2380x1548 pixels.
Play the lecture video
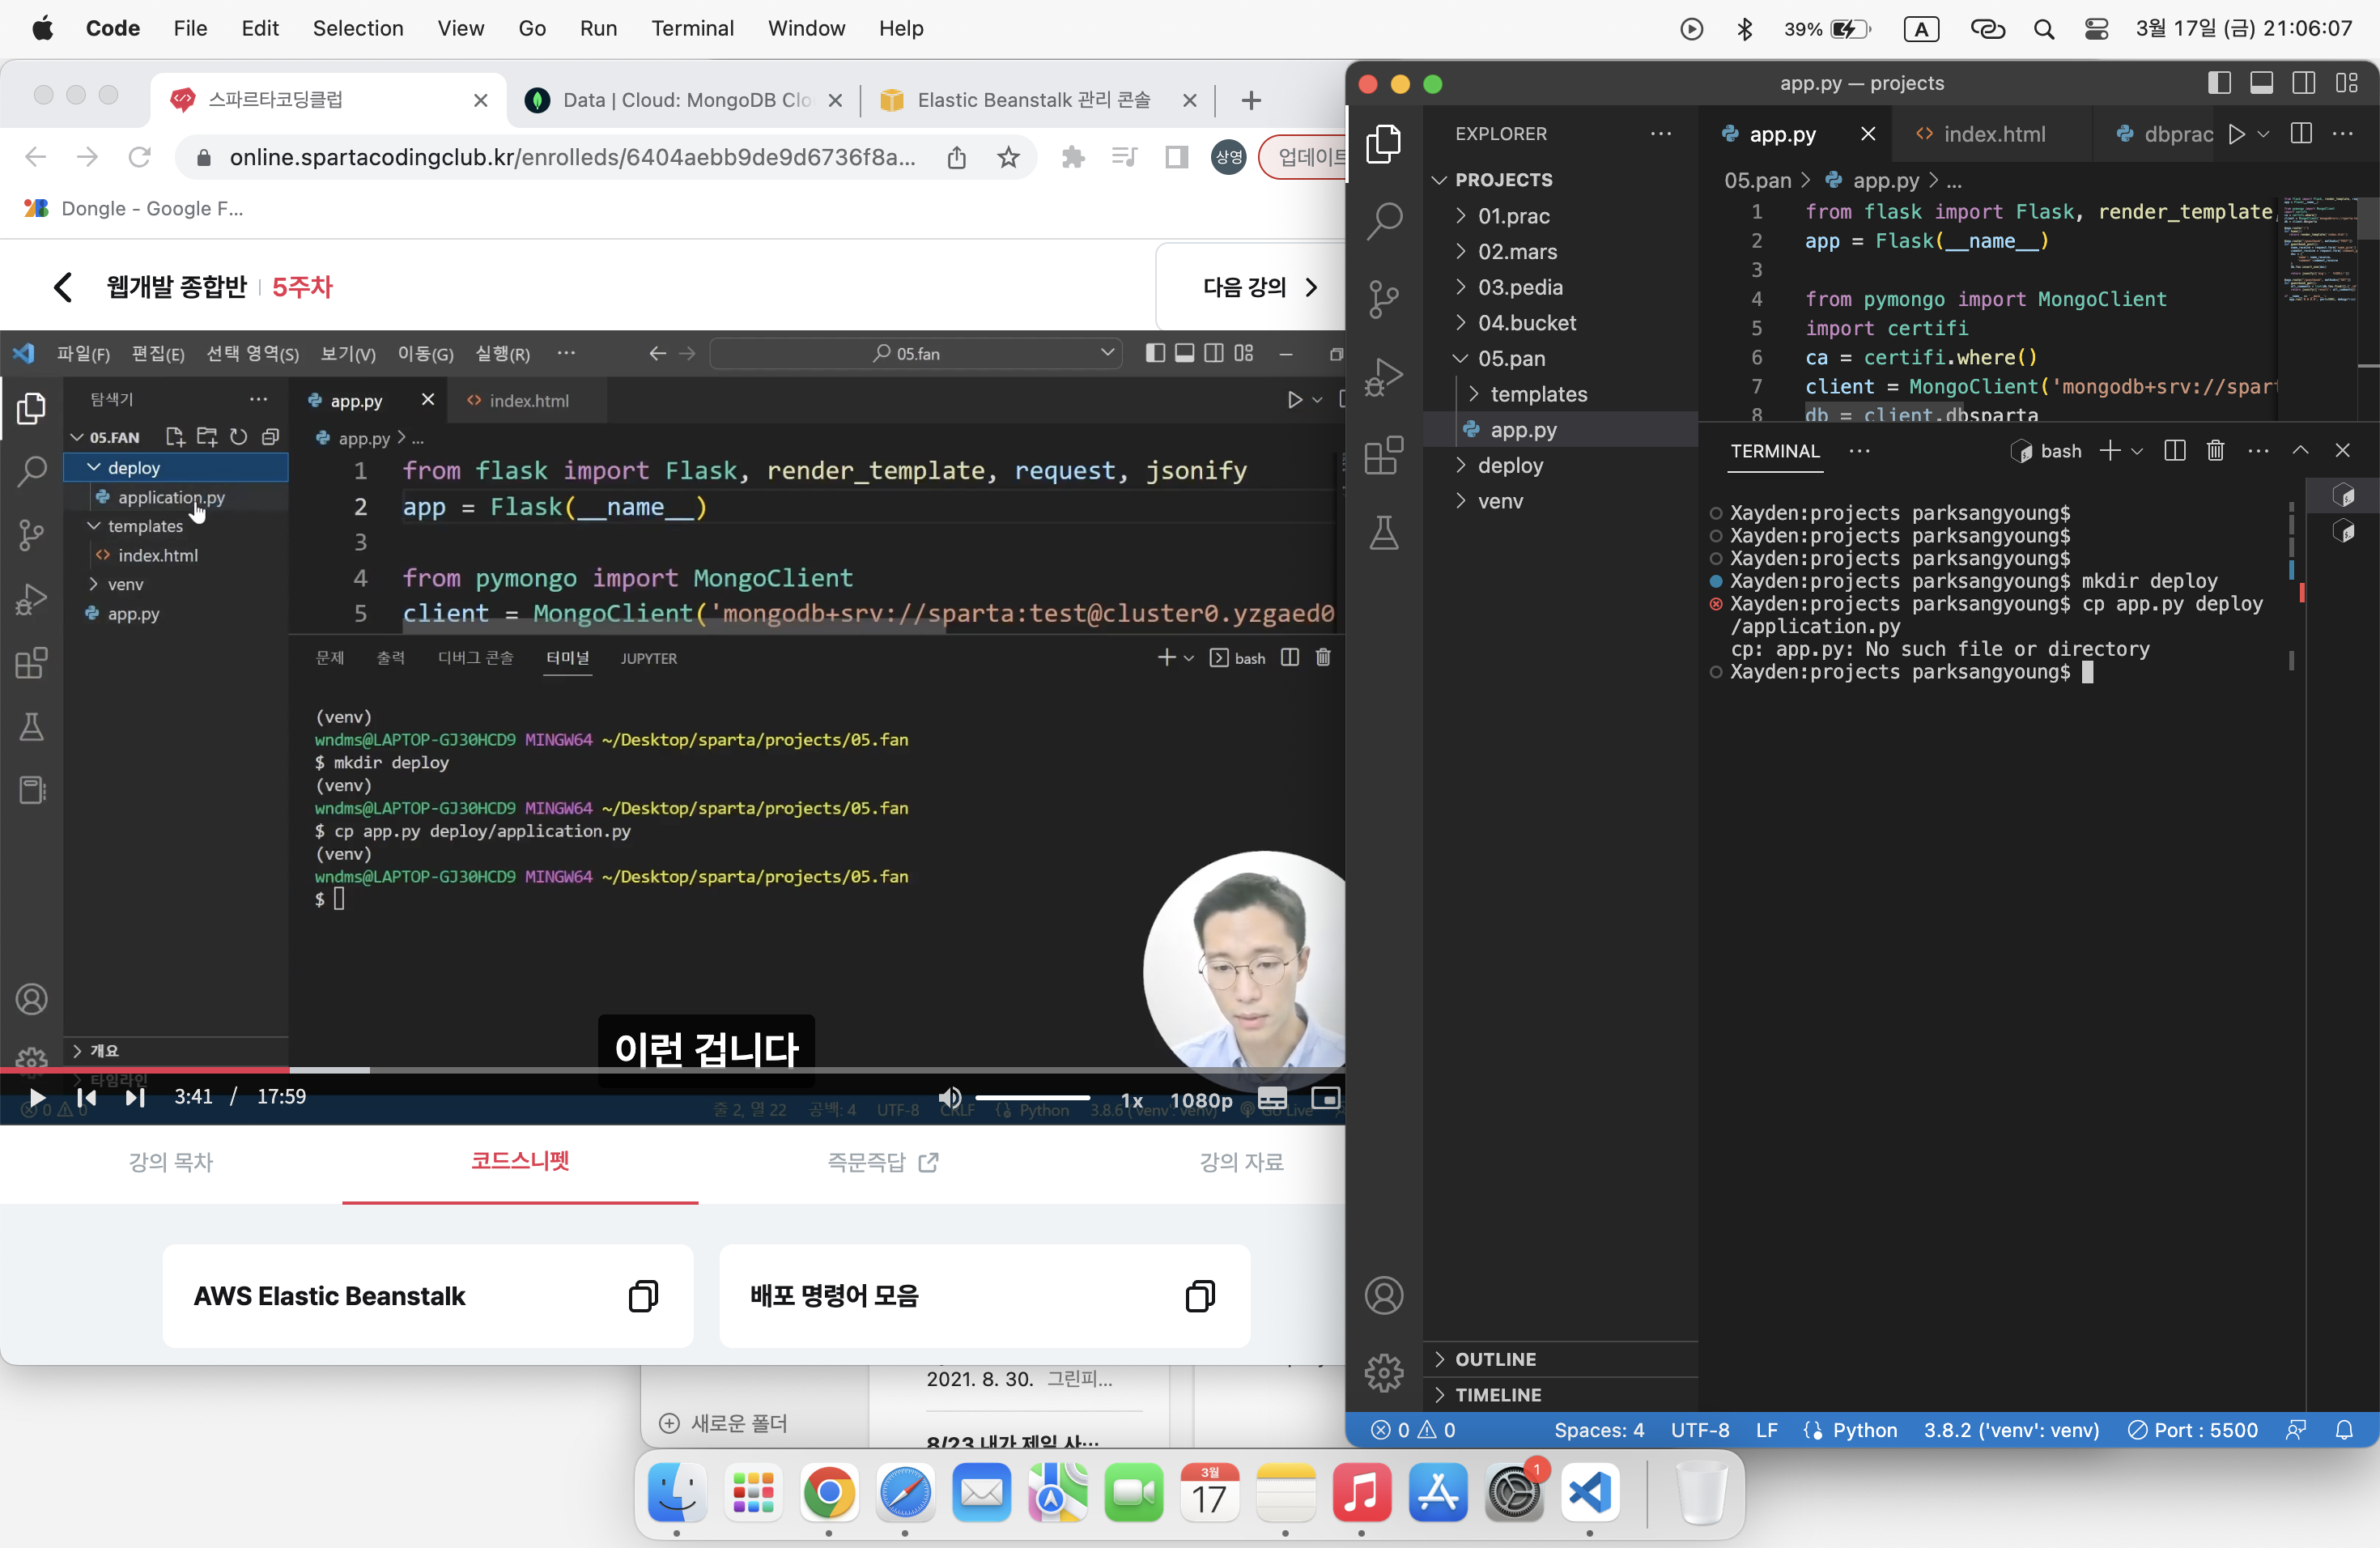[x=37, y=1098]
